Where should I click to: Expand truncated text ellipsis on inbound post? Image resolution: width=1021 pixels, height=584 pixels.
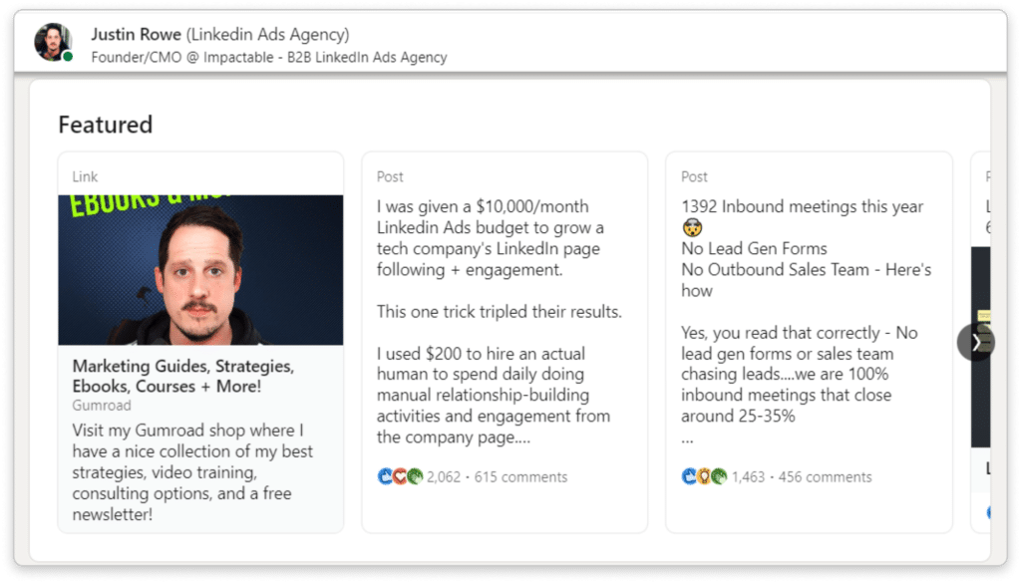point(688,439)
